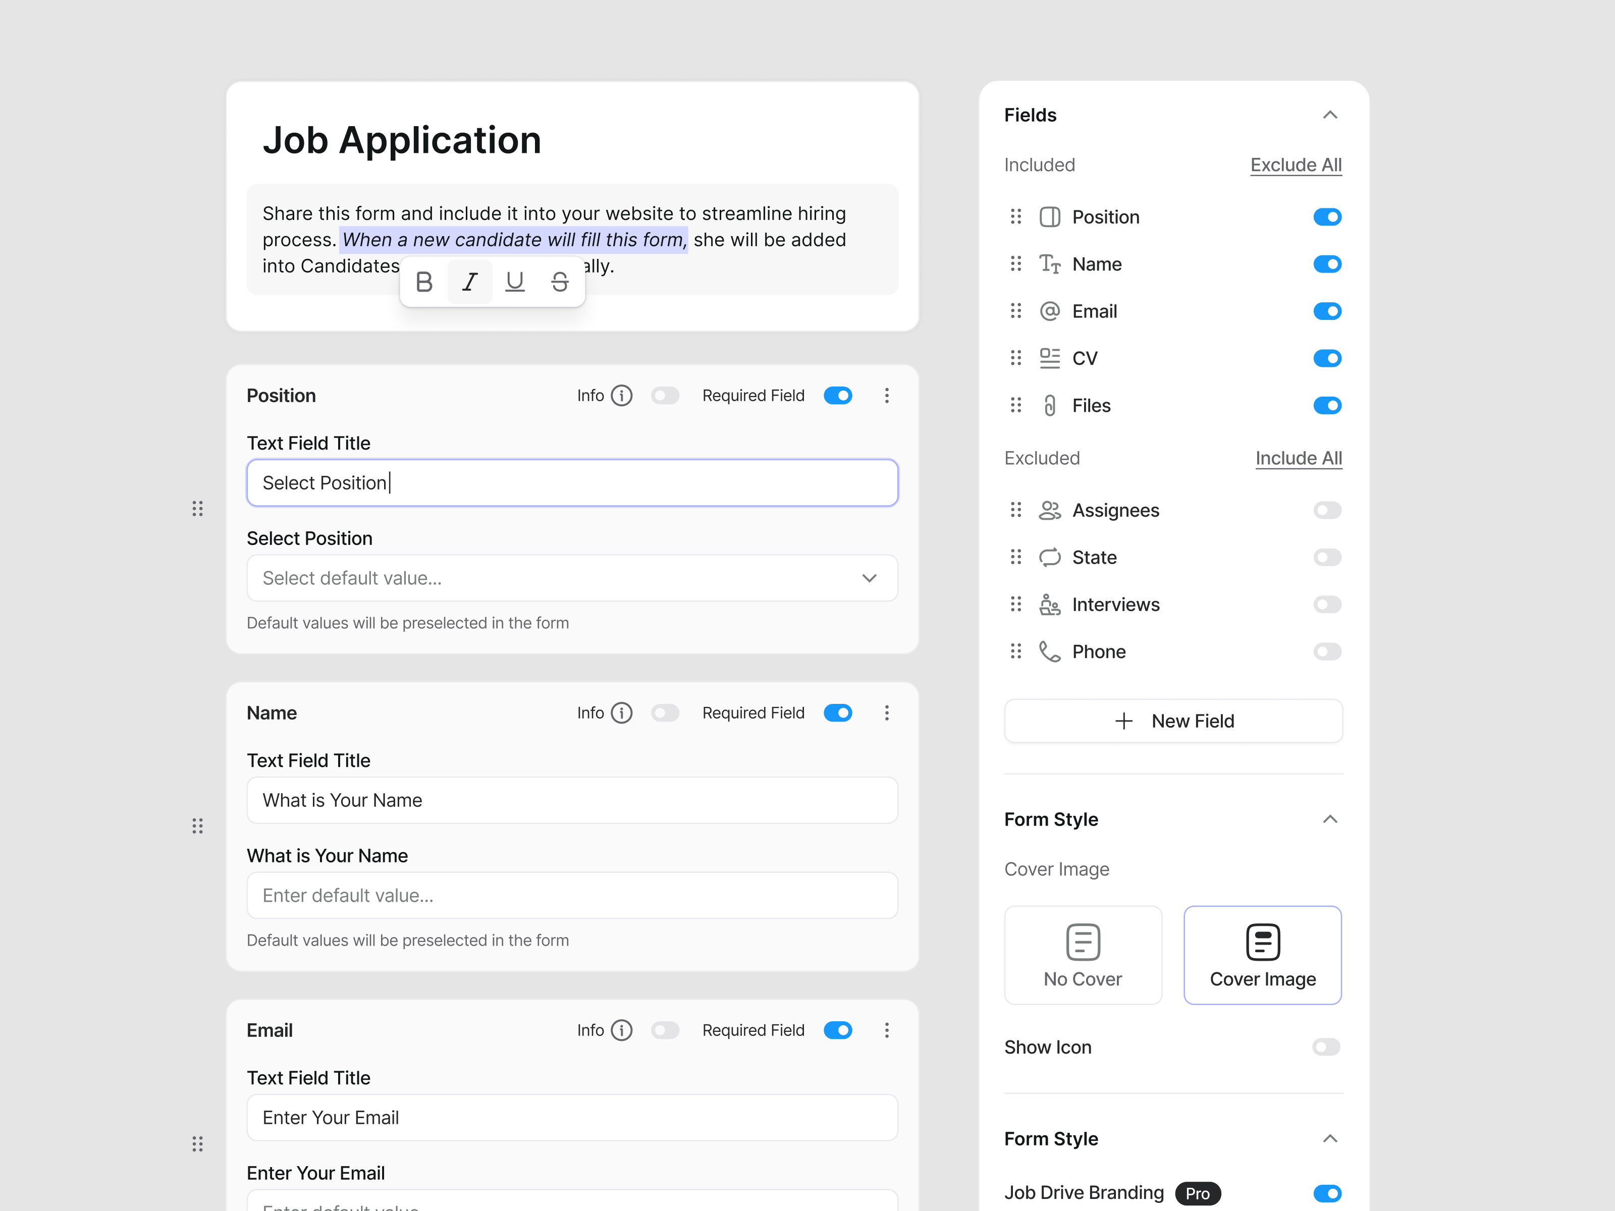Disable the CV field toggle
Image resolution: width=1615 pixels, height=1211 pixels.
click(x=1327, y=358)
